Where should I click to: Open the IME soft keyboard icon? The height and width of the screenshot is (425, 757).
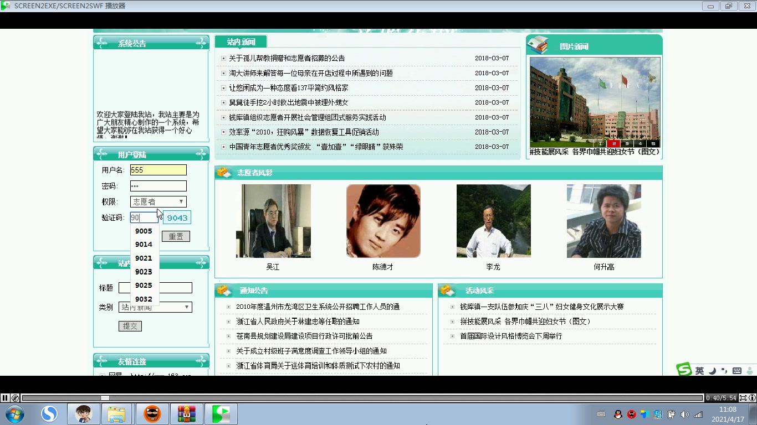click(x=737, y=371)
